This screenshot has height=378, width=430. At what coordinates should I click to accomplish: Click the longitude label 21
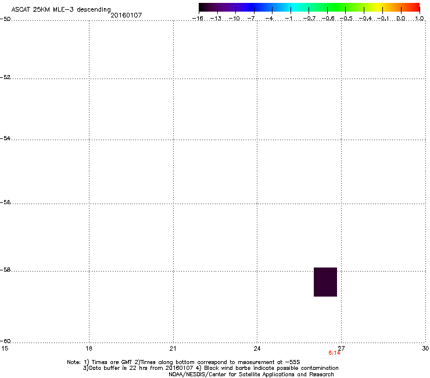pyautogui.click(x=173, y=348)
